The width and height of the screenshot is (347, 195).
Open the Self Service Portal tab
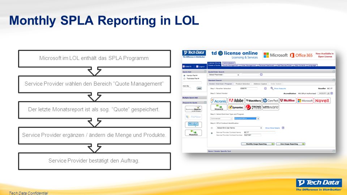pyautogui.click(x=284, y=65)
